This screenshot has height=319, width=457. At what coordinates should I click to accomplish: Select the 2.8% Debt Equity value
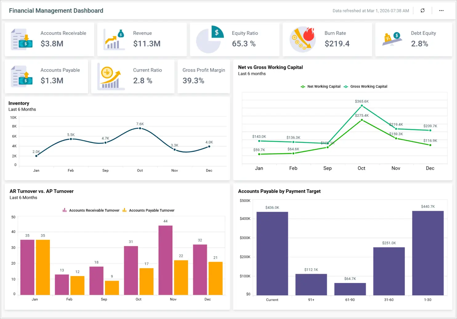coord(420,44)
